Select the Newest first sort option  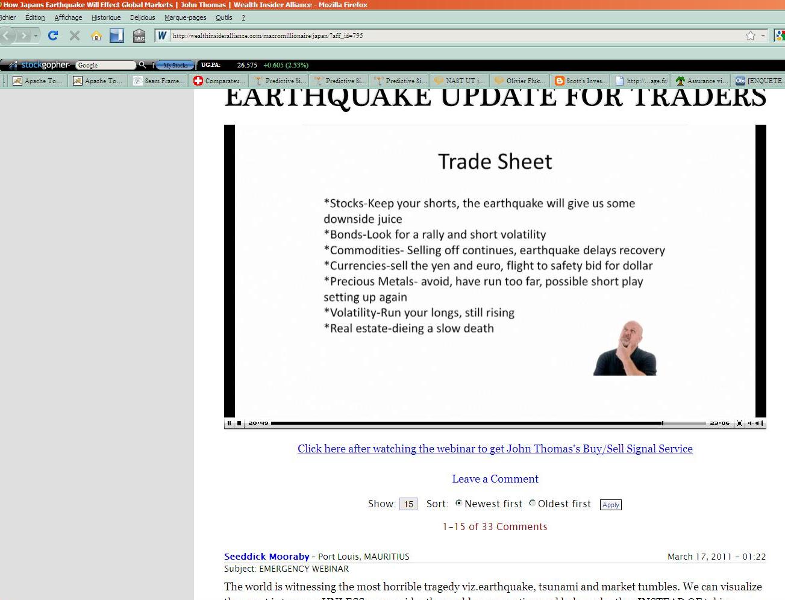(x=459, y=504)
